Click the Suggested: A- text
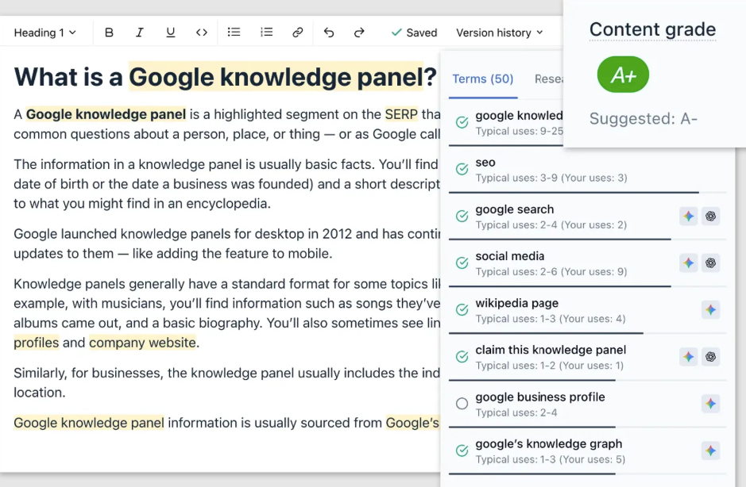Screen dimensions: 746x487 (644, 118)
